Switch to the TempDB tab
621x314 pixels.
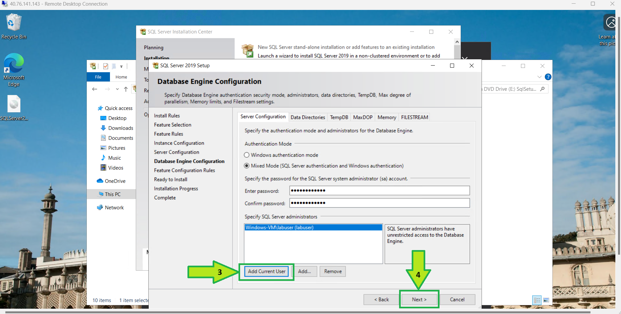[339, 117]
